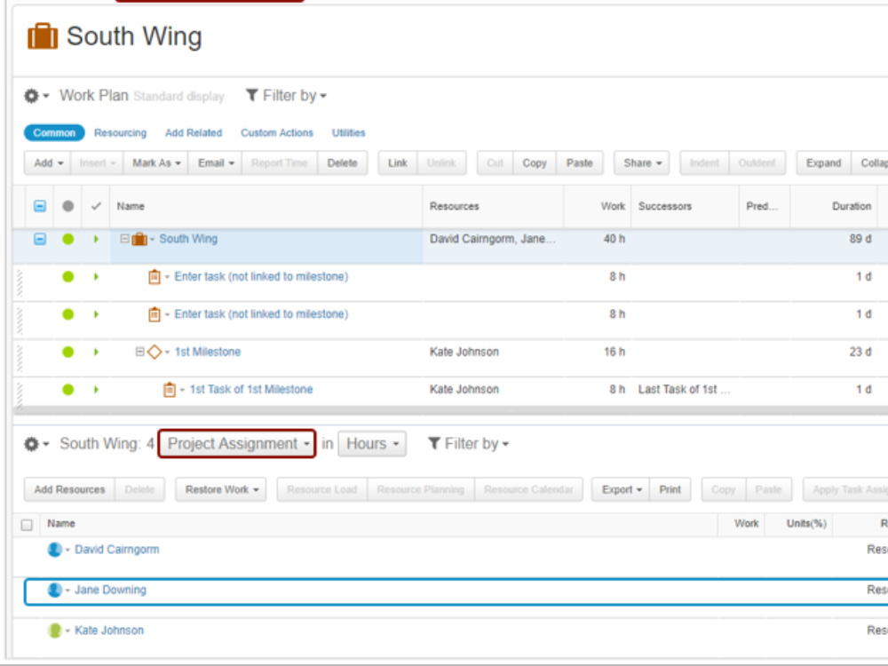
Task: Click the Add Resources button
Action: [69, 490]
